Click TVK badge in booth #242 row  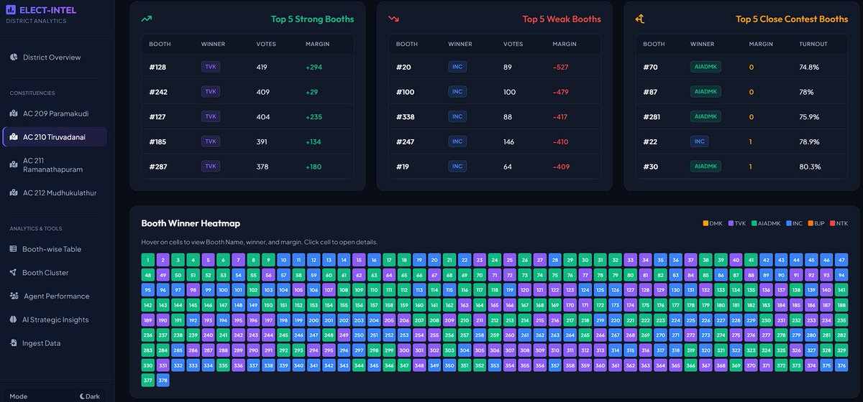211,92
